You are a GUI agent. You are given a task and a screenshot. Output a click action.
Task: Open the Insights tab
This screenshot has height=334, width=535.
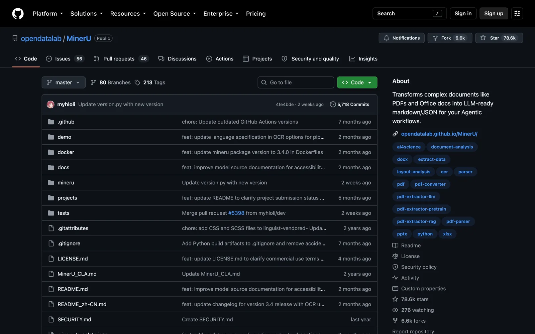(x=363, y=59)
